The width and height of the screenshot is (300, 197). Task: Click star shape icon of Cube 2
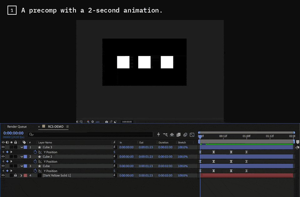[x=39, y=157]
